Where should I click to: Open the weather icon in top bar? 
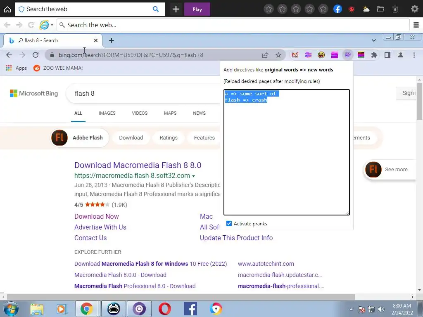pos(366,9)
